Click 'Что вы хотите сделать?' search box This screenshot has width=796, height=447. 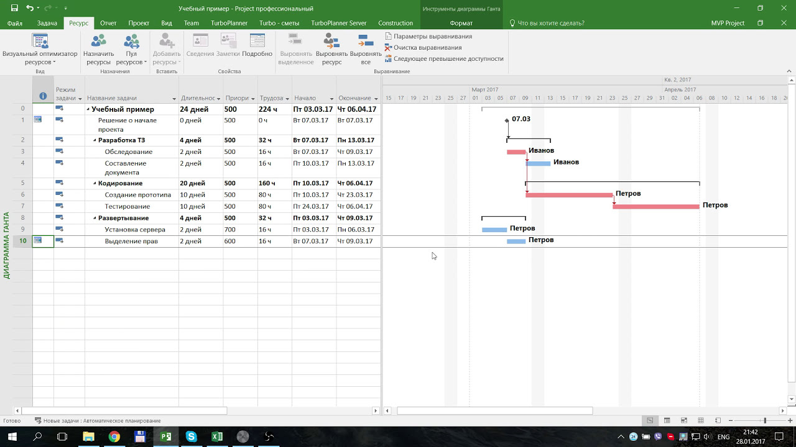547,23
